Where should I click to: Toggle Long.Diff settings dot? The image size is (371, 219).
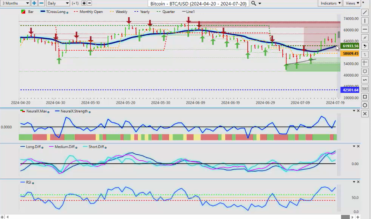(42, 147)
